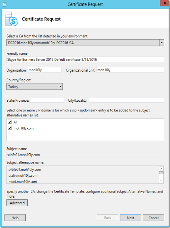
Task: Open the Advanced settings button
Action: (17, 203)
